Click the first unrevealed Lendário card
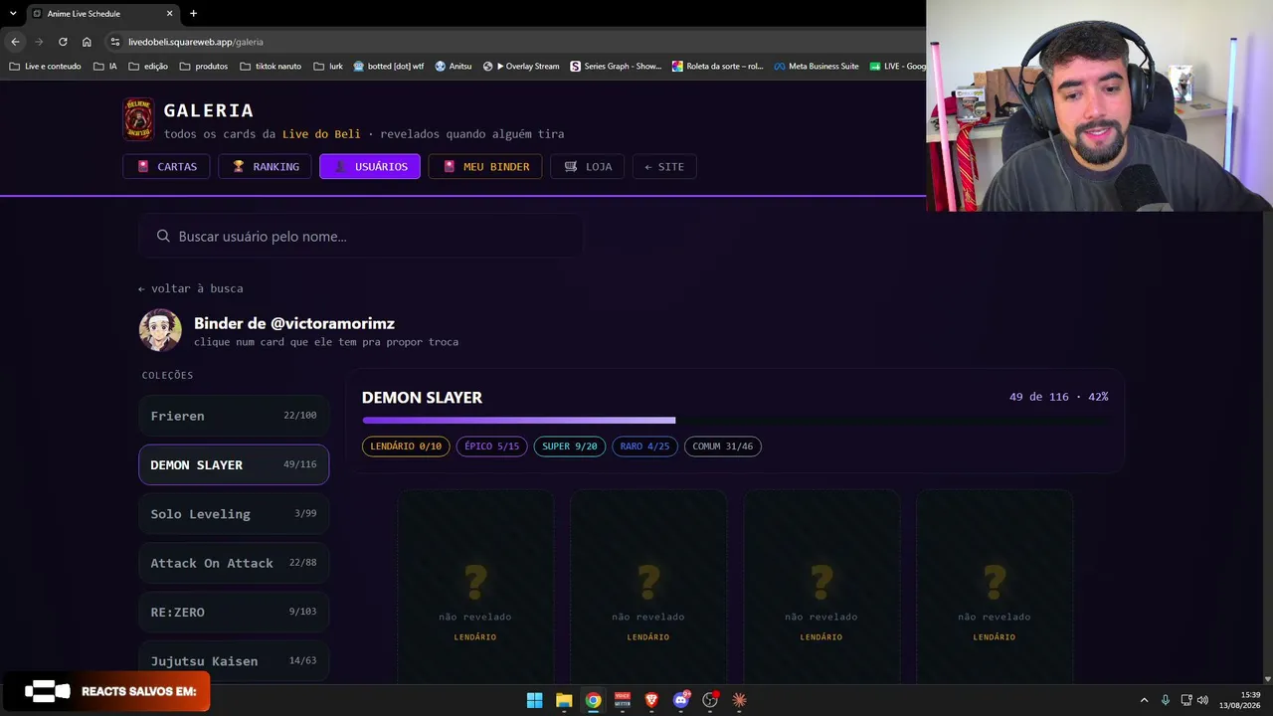The image size is (1273, 716). pos(475,587)
